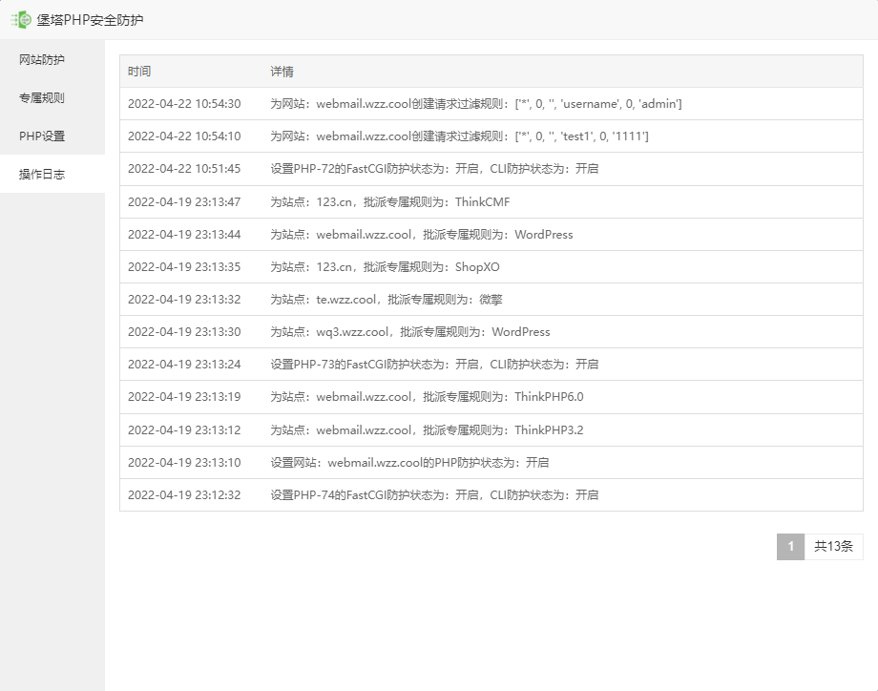
Task: Click the PHP-74 FastCGI log detail
Action: 434,494
